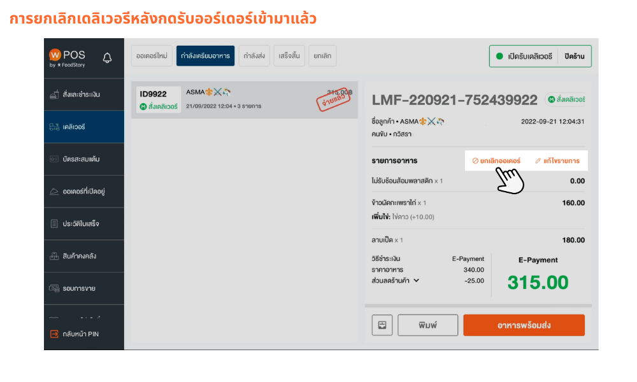
Task: Open the notification bell
Action: point(107,58)
